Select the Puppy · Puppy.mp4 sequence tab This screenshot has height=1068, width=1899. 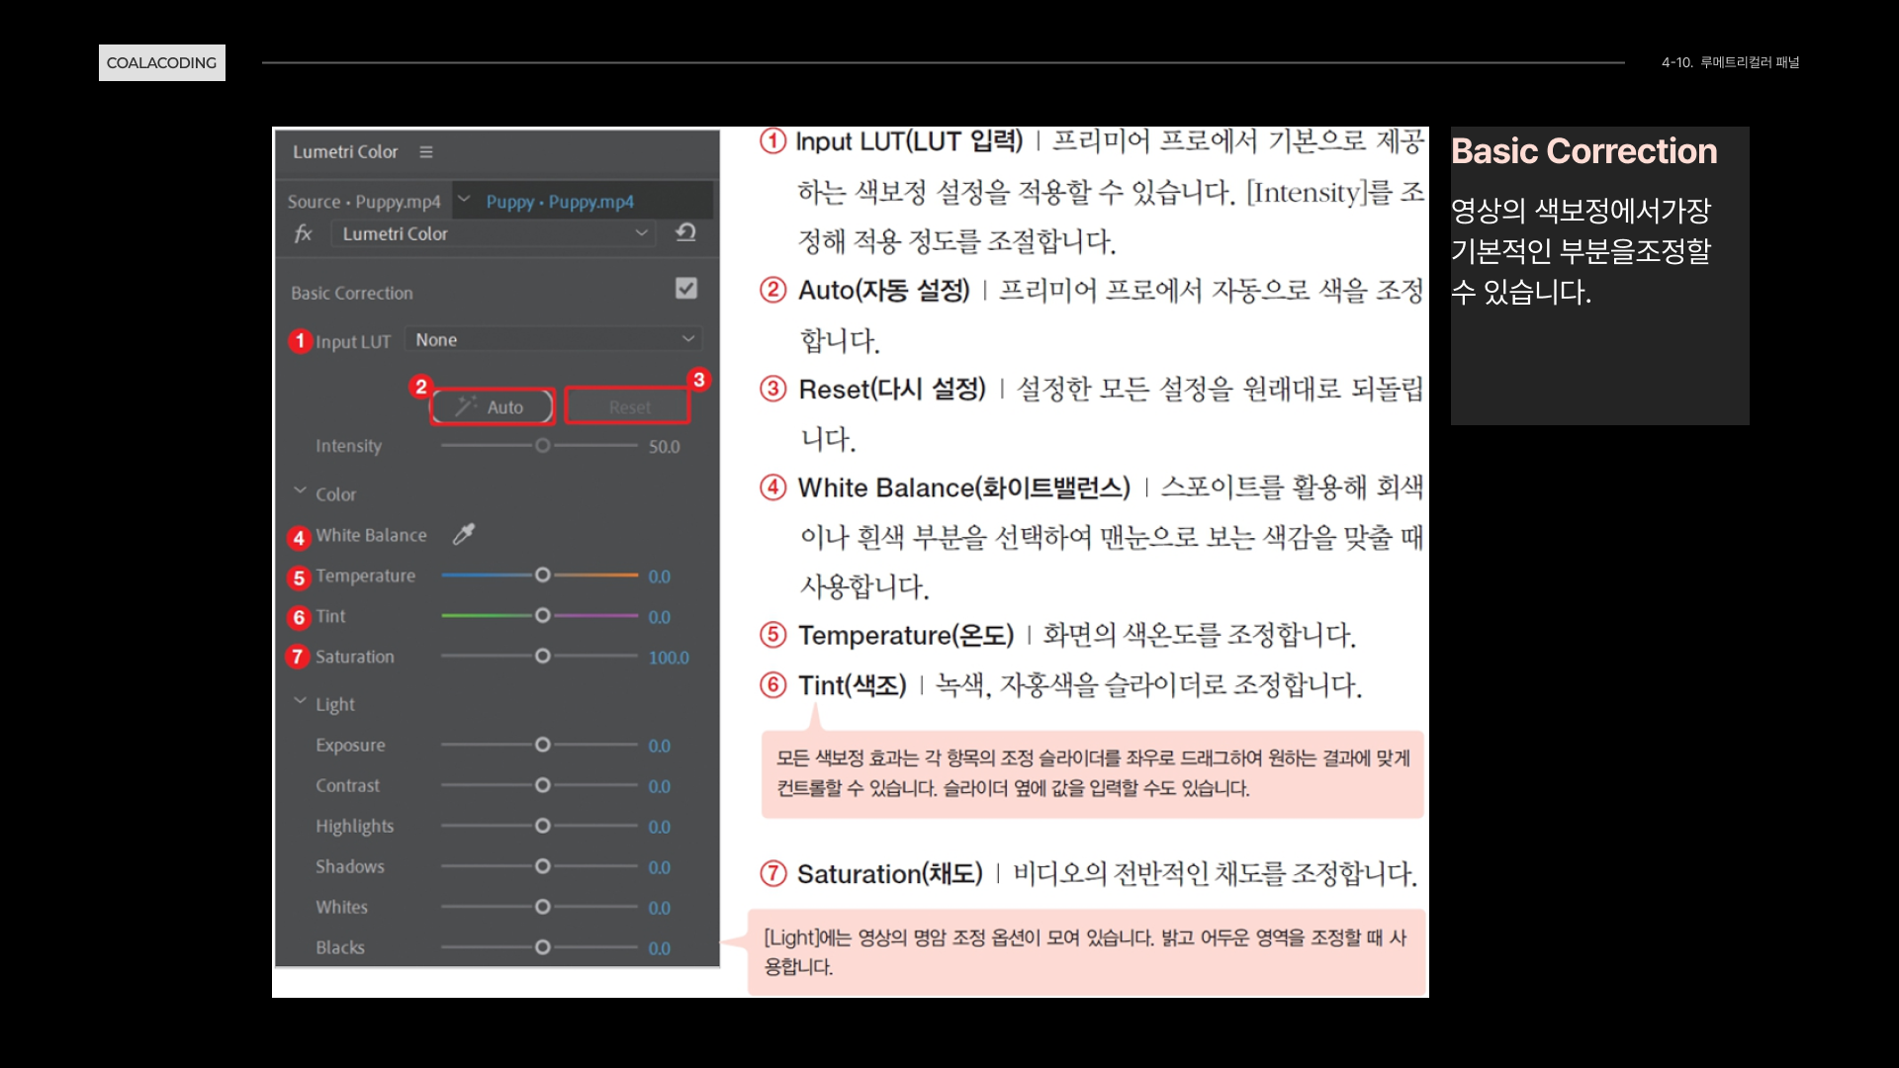tap(560, 202)
